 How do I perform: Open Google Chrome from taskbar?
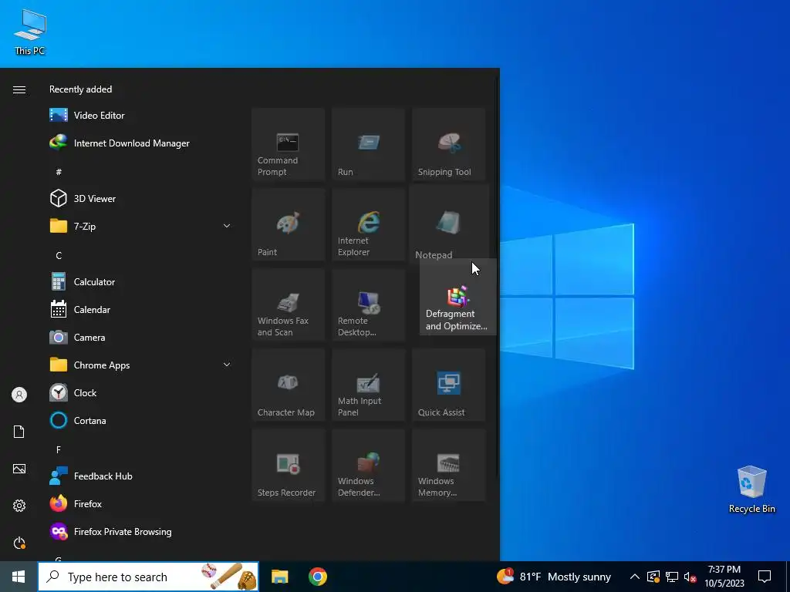pos(317,577)
